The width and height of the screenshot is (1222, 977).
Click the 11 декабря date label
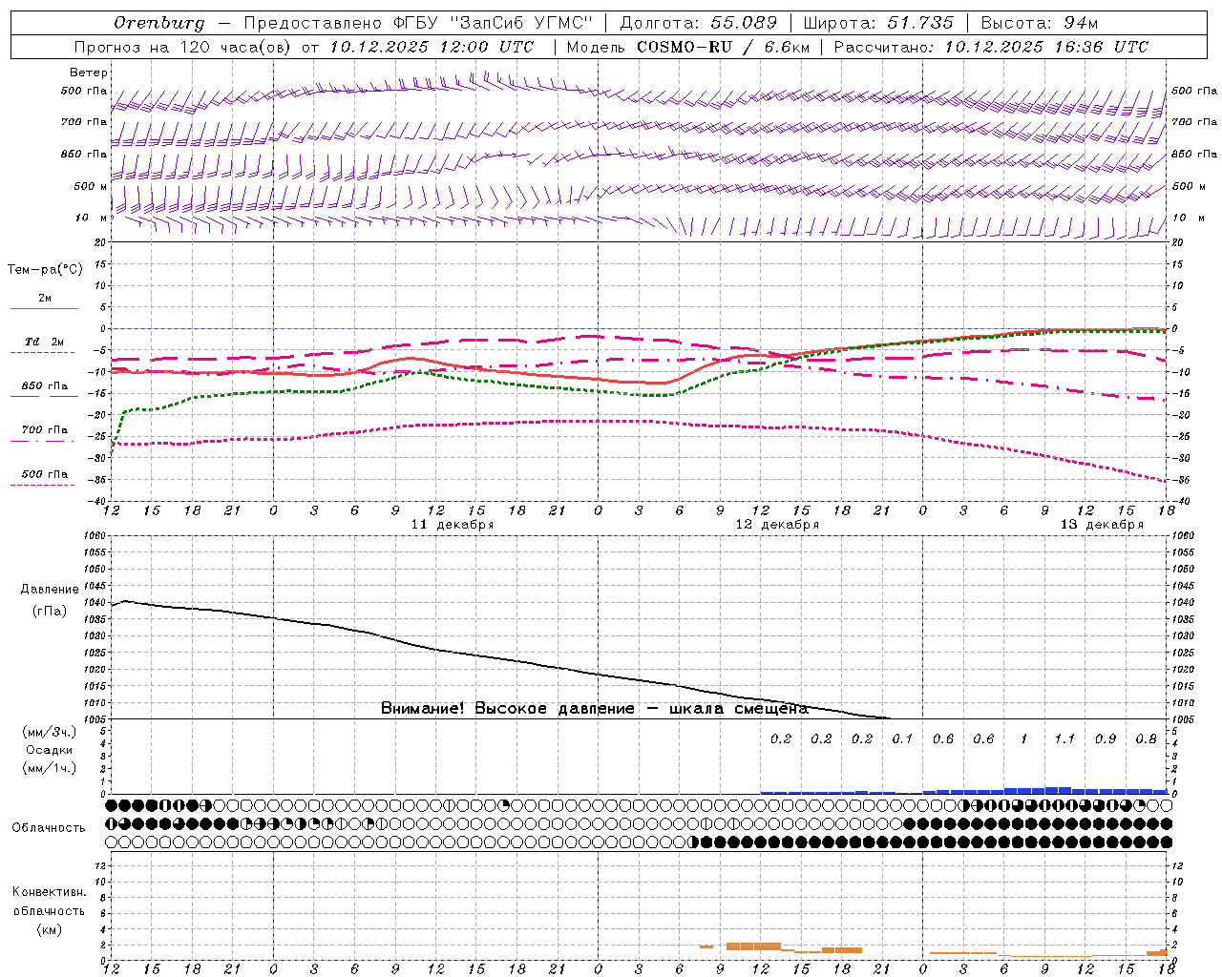click(x=453, y=525)
